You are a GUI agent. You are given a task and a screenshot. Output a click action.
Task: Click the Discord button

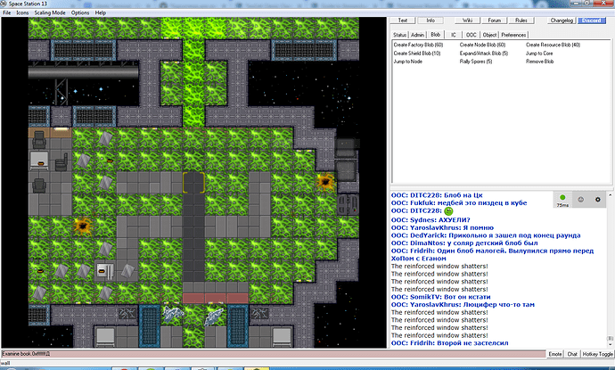(x=592, y=21)
